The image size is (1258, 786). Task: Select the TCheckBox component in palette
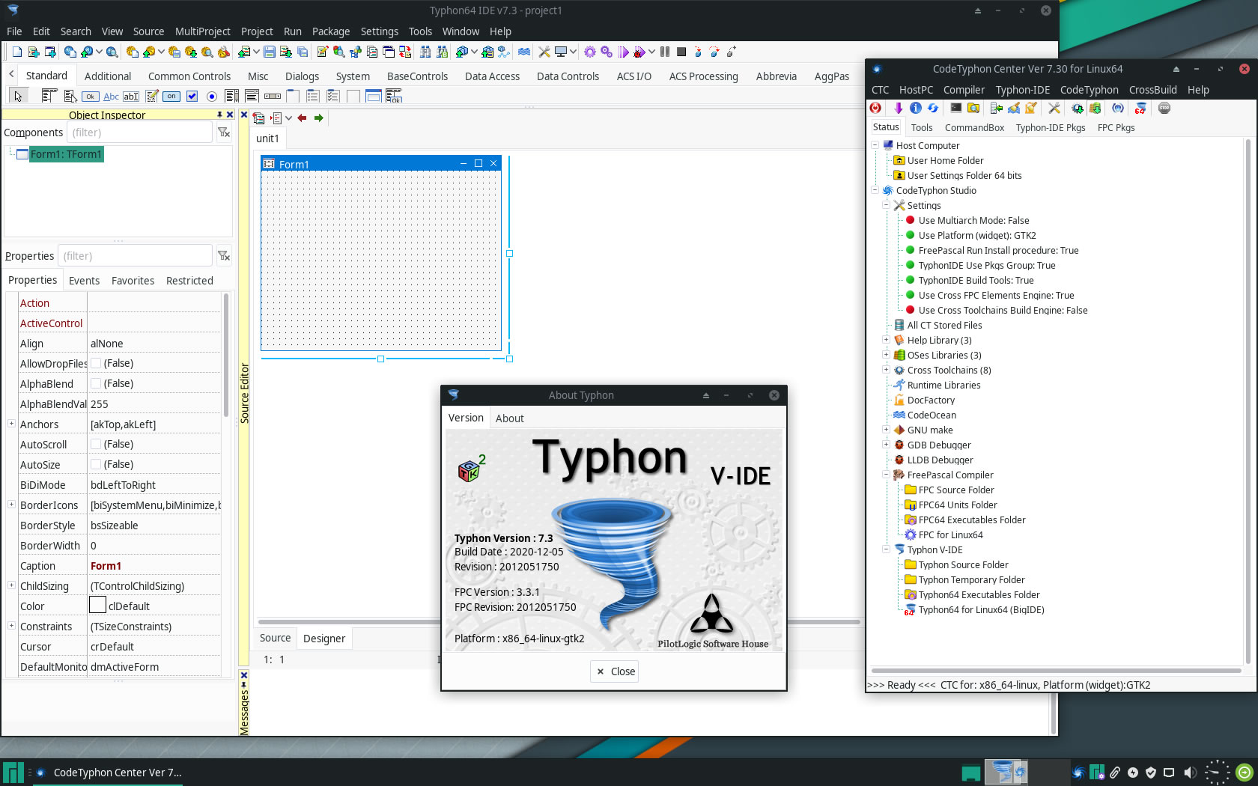[192, 96]
